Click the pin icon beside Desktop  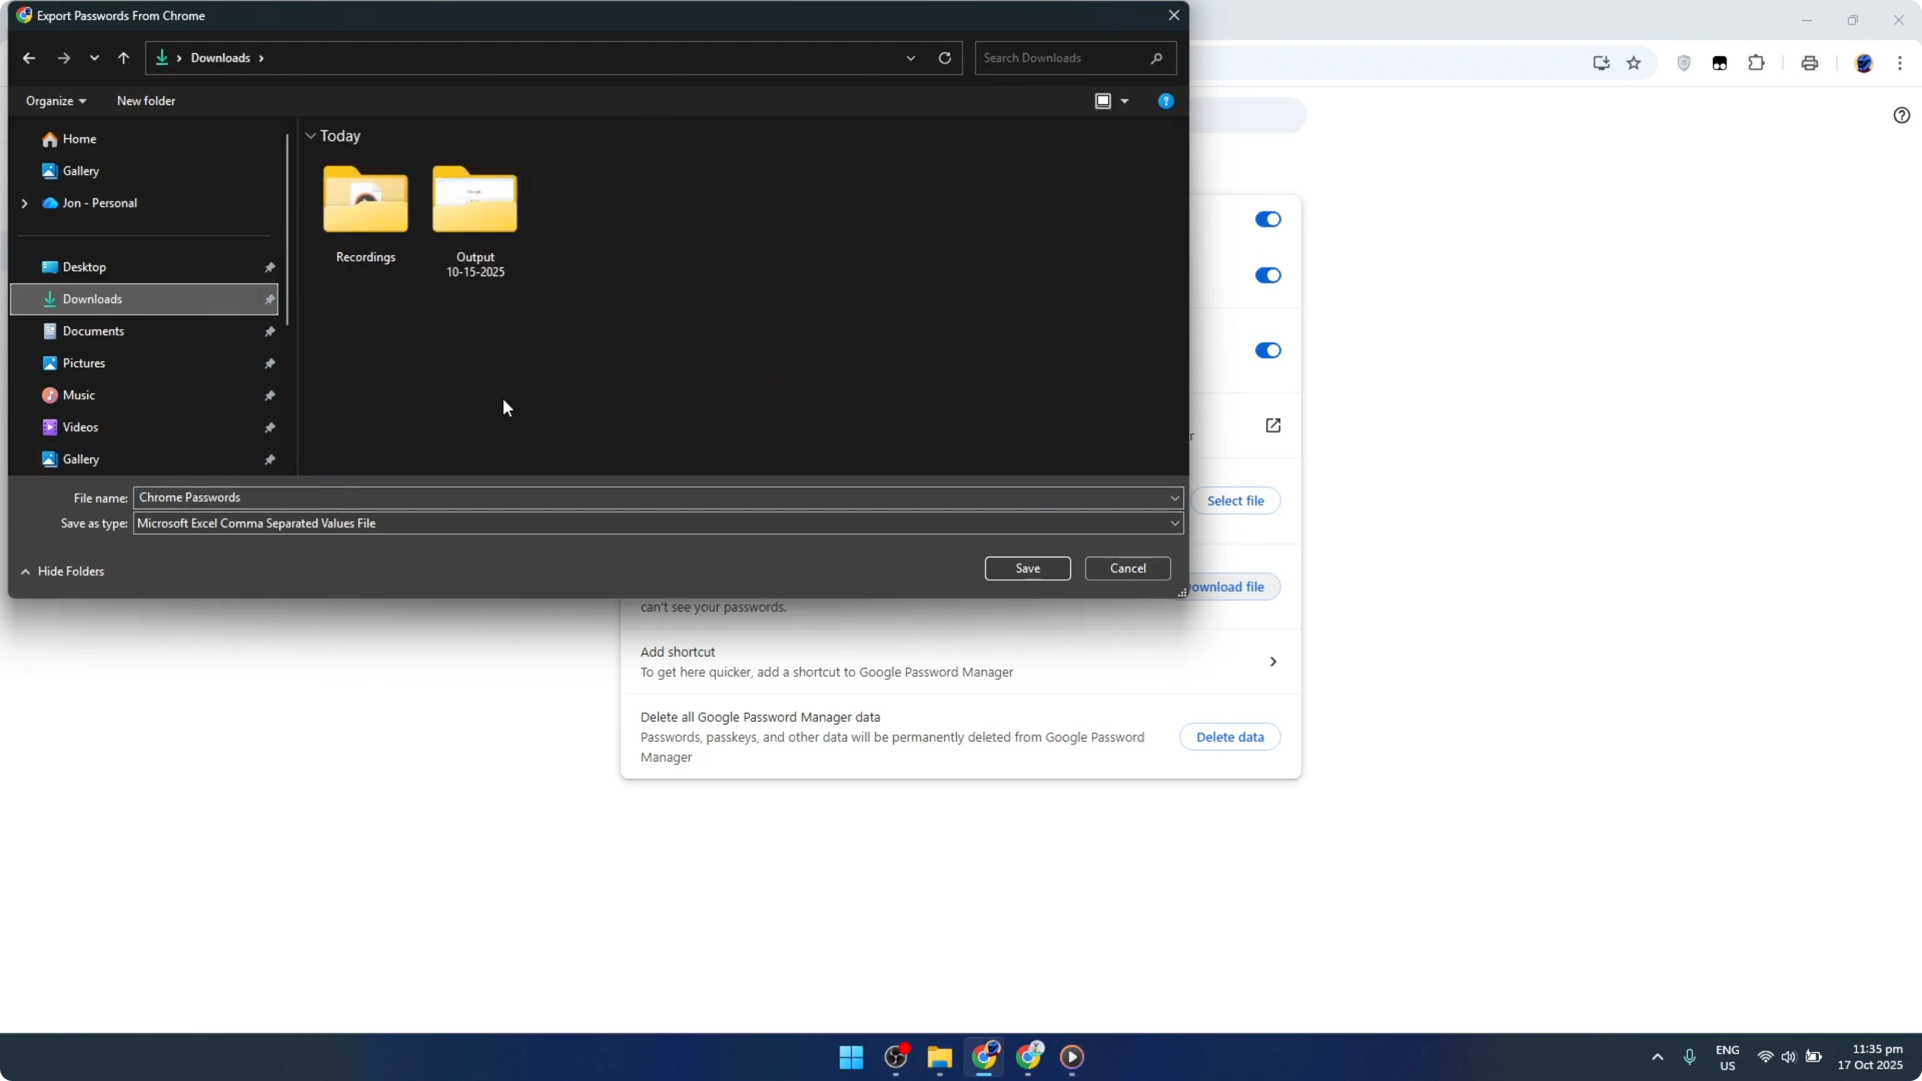tap(270, 267)
